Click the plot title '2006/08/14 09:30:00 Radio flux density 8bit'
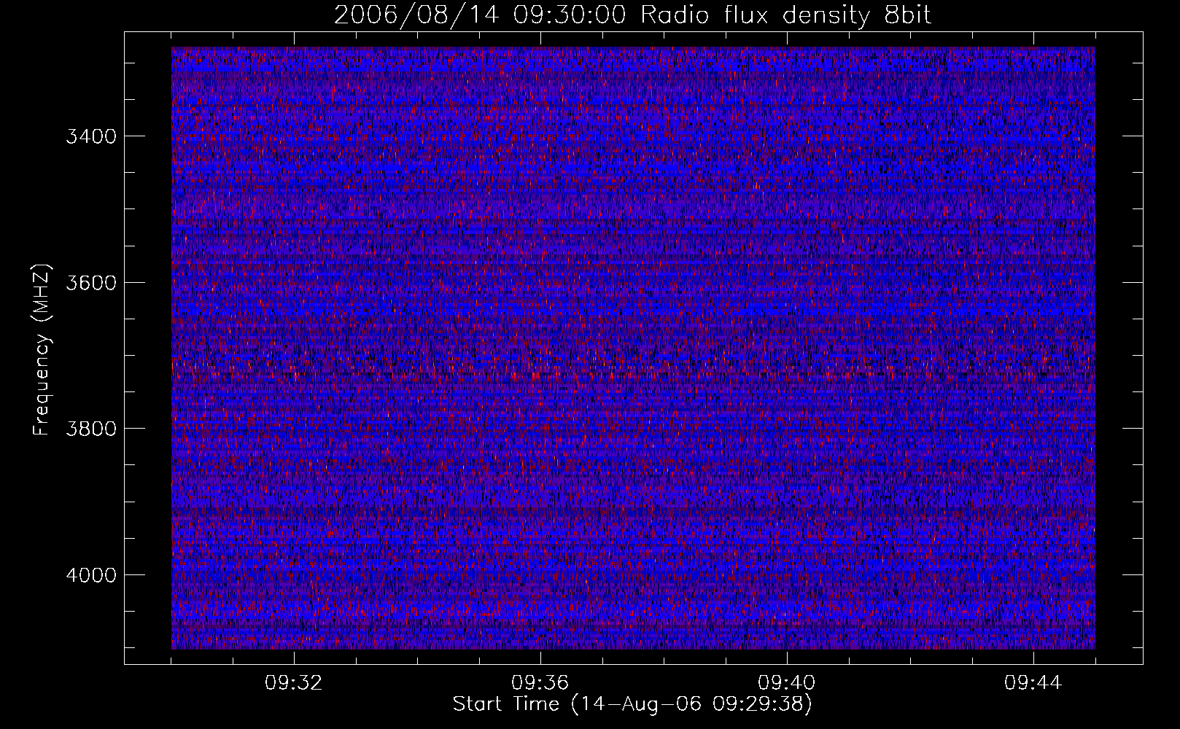This screenshot has height=729, width=1180. click(x=632, y=15)
